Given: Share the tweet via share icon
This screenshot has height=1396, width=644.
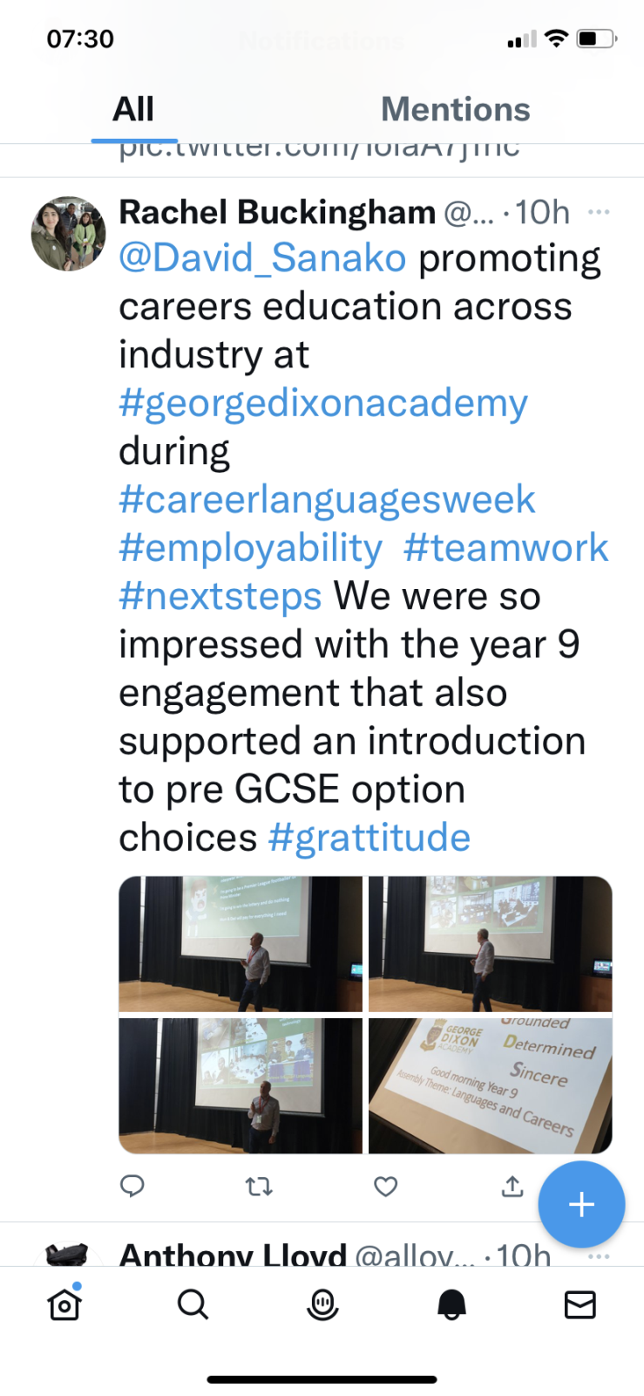Looking at the screenshot, I should 512,1186.
